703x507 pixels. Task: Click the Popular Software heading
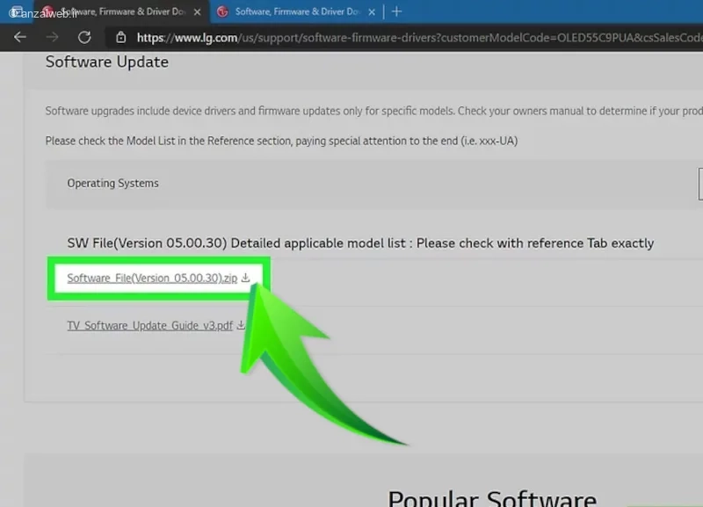point(492,498)
